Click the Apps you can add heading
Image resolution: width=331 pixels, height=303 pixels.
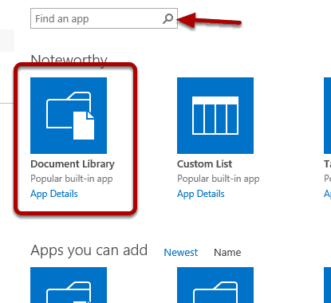(89, 250)
